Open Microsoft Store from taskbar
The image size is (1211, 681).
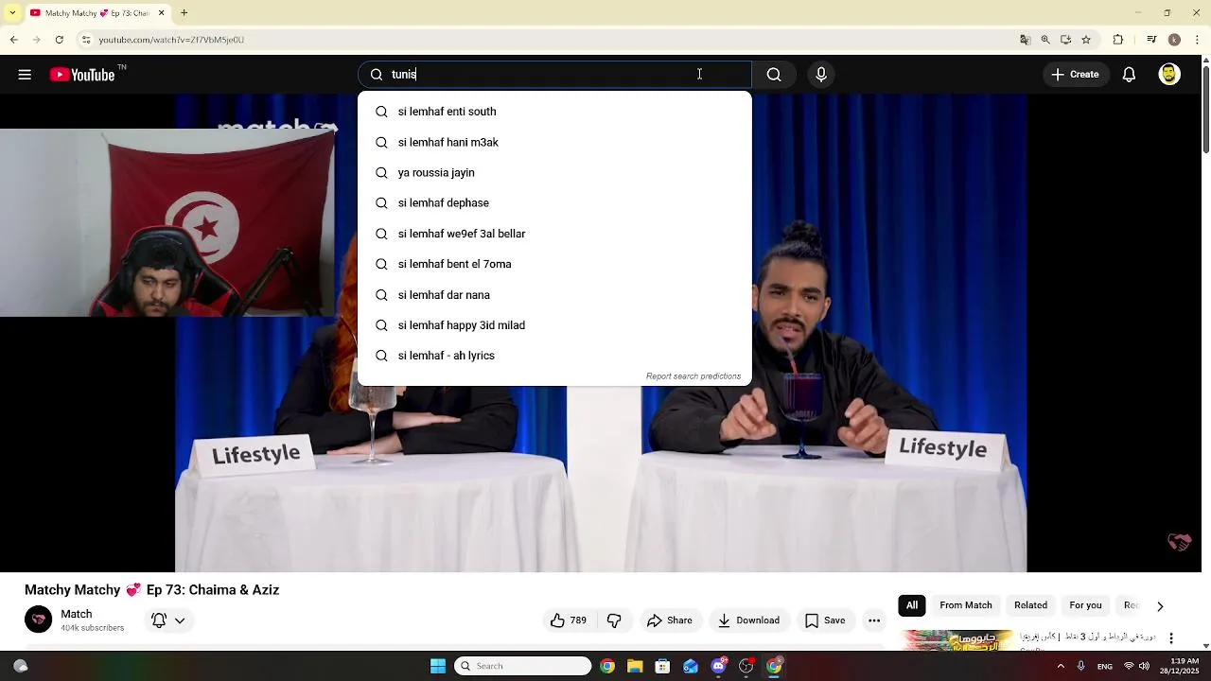tap(662, 666)
